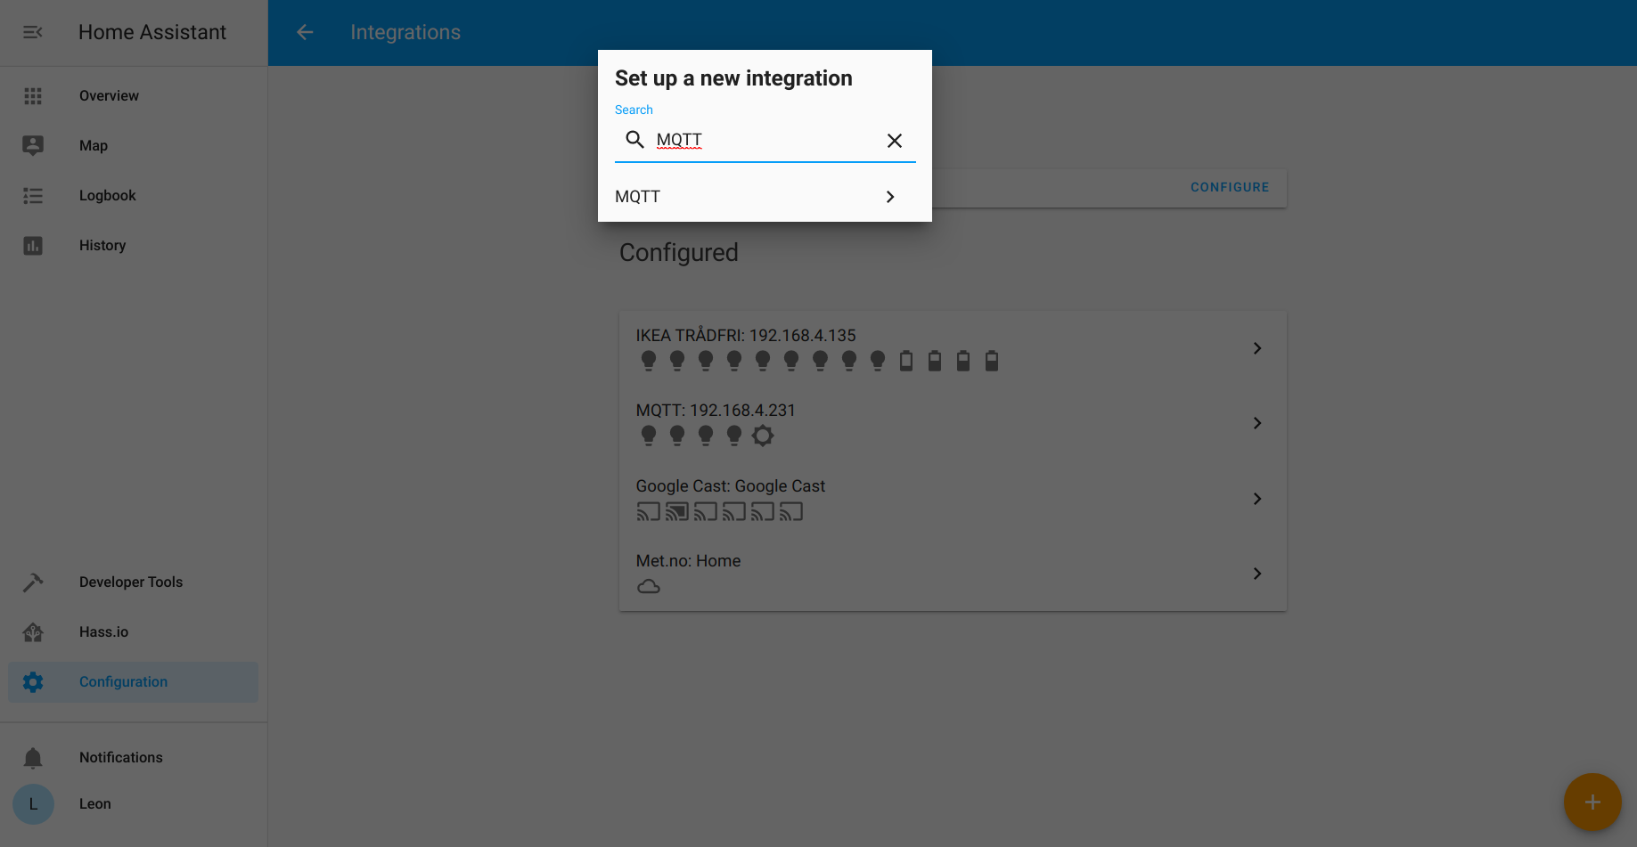The width and height of the screenshot is (1637, 847).
Task: Click the Integrations page title
Action: (405, 32)
